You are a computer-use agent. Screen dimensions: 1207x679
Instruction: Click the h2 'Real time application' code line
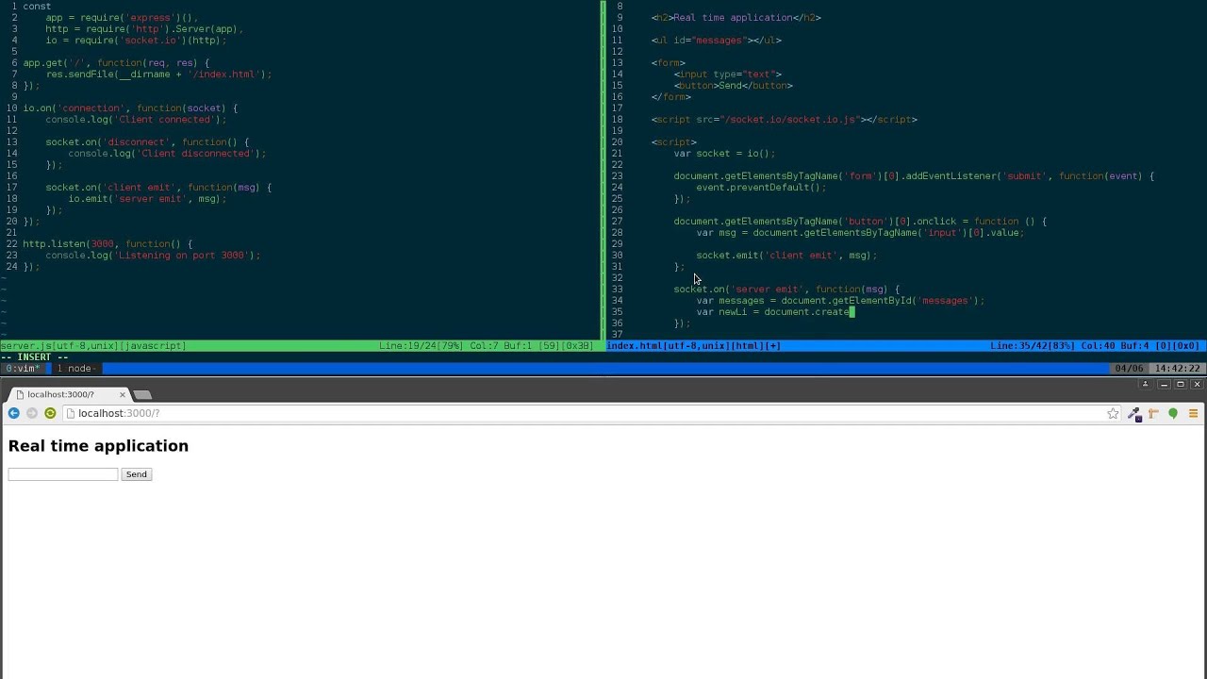click(736, 17)
